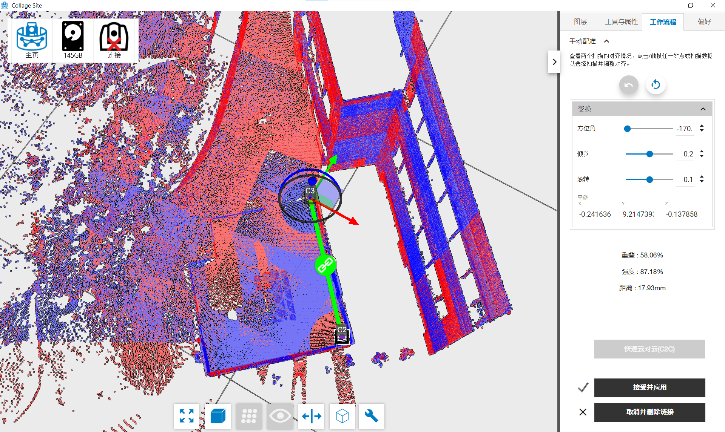
Task: Collapse the right side panel arrow
Action: click(x=554, y=62)
